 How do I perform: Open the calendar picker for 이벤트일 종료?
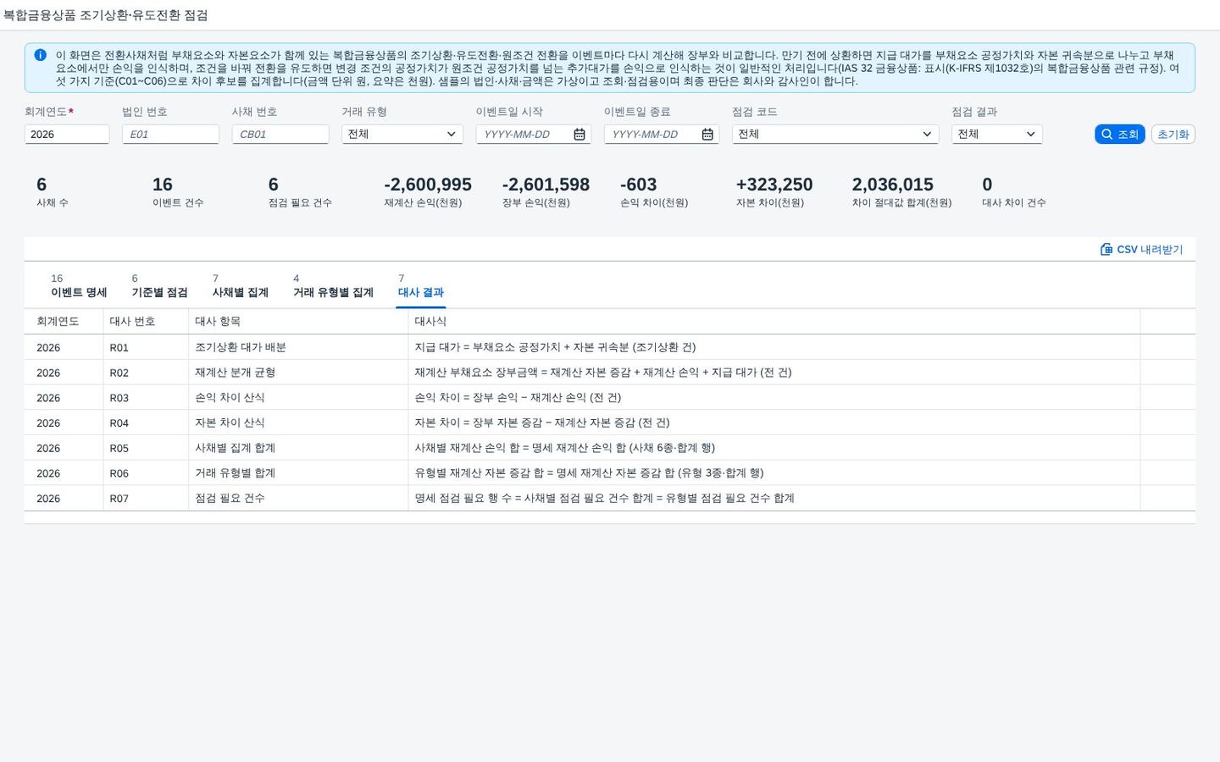click(707, 134)
